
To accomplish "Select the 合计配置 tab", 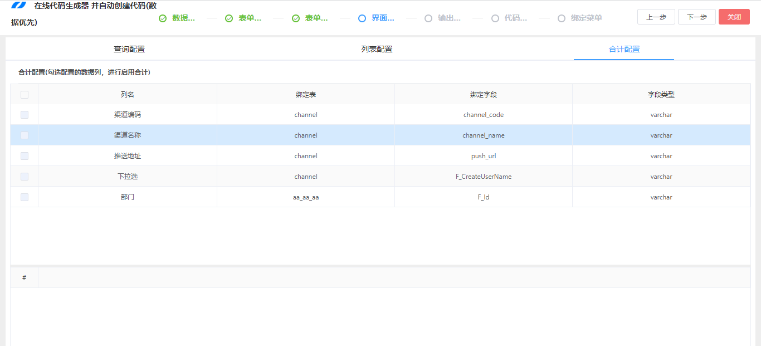I will click(x=623, y=49).
